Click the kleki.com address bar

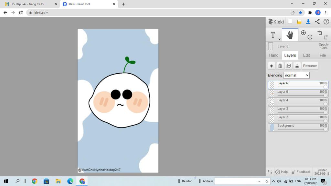click(158, 13)
